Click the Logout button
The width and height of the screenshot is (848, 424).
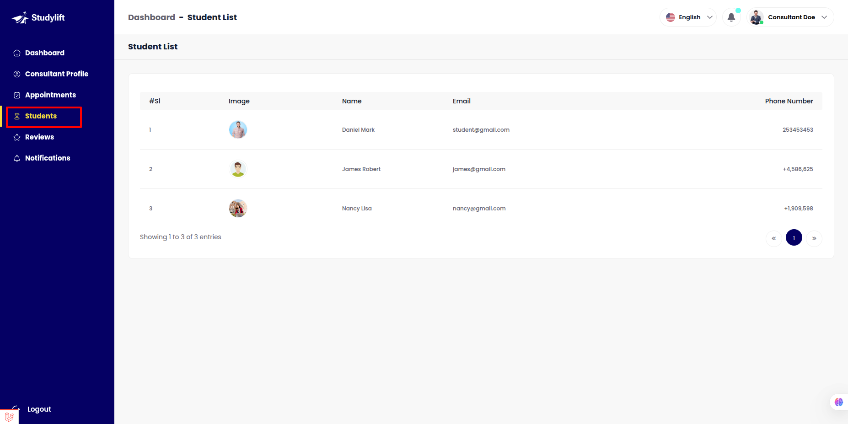(x=39, y=409)
